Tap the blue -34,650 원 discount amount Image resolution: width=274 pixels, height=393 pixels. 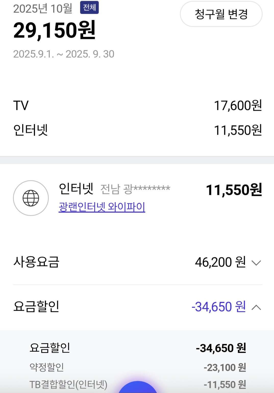click(x=218, y=307)
